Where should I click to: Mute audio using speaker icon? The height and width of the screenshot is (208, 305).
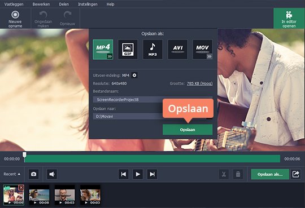52,174
